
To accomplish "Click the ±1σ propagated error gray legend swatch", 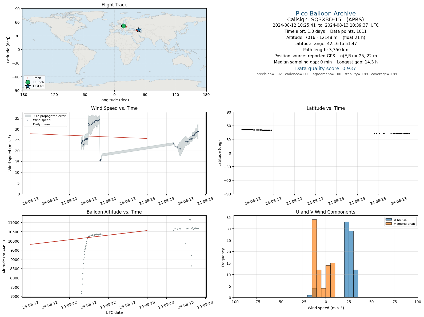I will click(x=28, y=116).
